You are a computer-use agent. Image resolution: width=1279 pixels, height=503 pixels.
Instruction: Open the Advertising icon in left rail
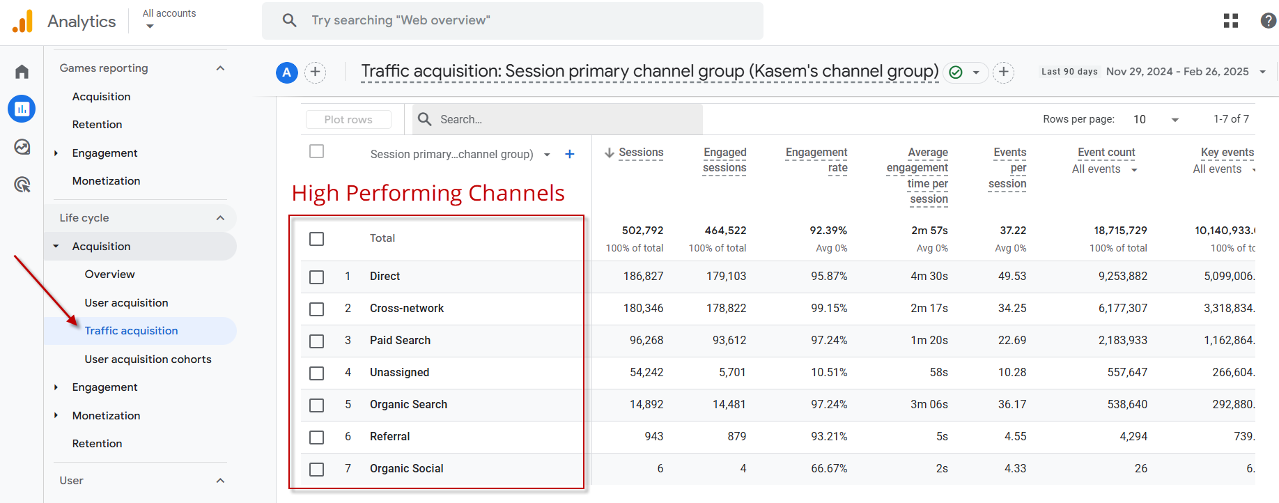click(x=22, y=185)
